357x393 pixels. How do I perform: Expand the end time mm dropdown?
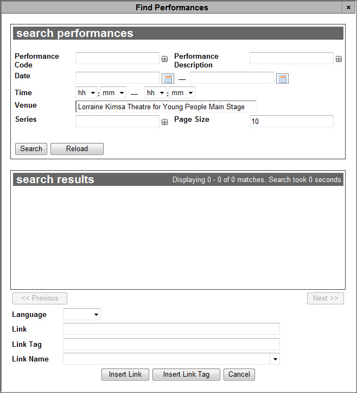tap(182, 93)
